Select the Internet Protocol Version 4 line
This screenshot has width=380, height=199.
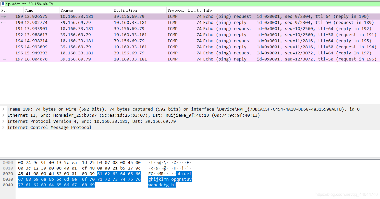[x=92, y=121]
